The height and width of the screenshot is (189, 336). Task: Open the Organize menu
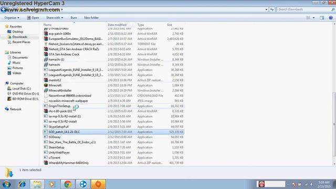(x=12, y=18)
